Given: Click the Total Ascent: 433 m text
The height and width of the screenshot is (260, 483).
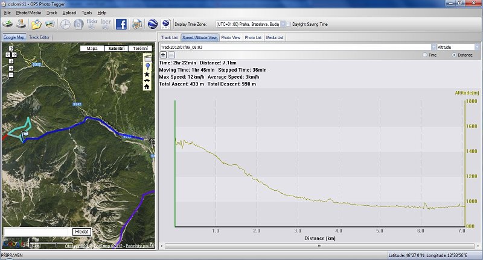Looking at the screenshot, I should pyautogui.click(x=182, y=84).
